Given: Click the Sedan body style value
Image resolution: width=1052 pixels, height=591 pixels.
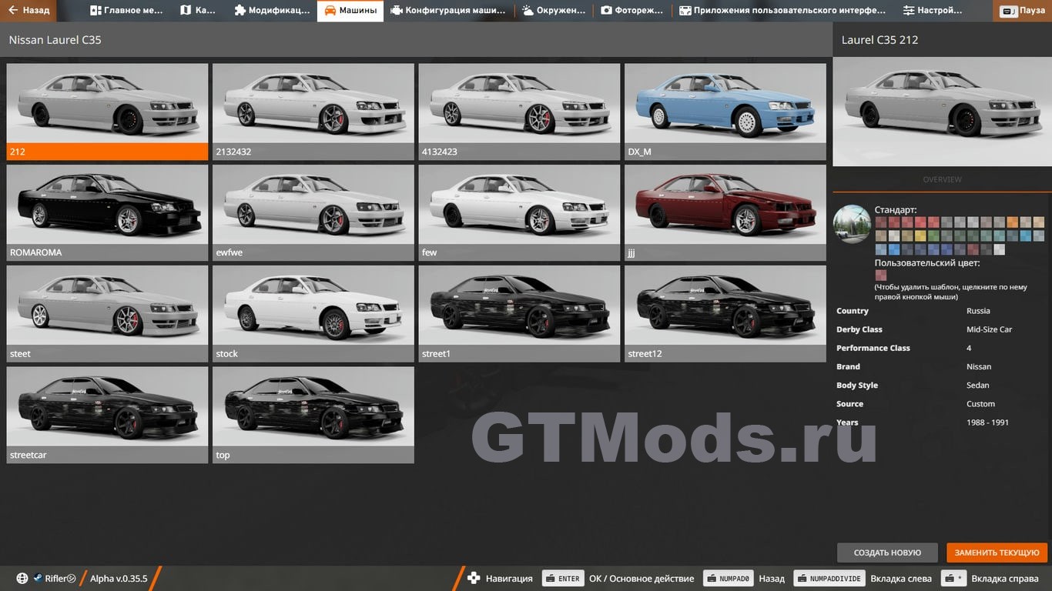Looking at the screenshot, I should (978, 385).
